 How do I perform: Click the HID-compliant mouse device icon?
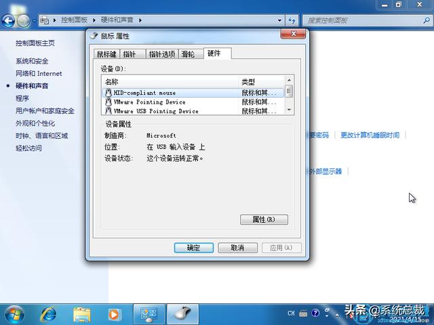tap(108, 93)
